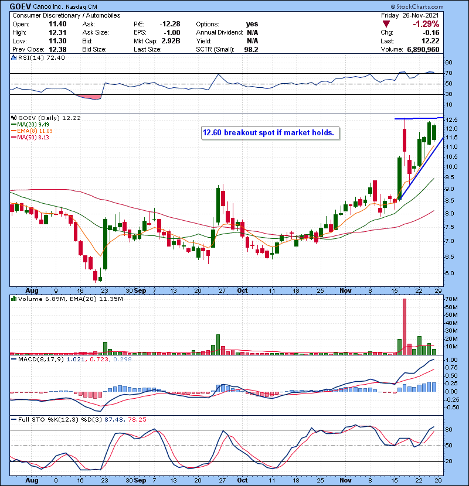This screenshot has width=469, height=486.
Task: Select the SCTR (Small) value 98.2
Action: pos(251,50)
